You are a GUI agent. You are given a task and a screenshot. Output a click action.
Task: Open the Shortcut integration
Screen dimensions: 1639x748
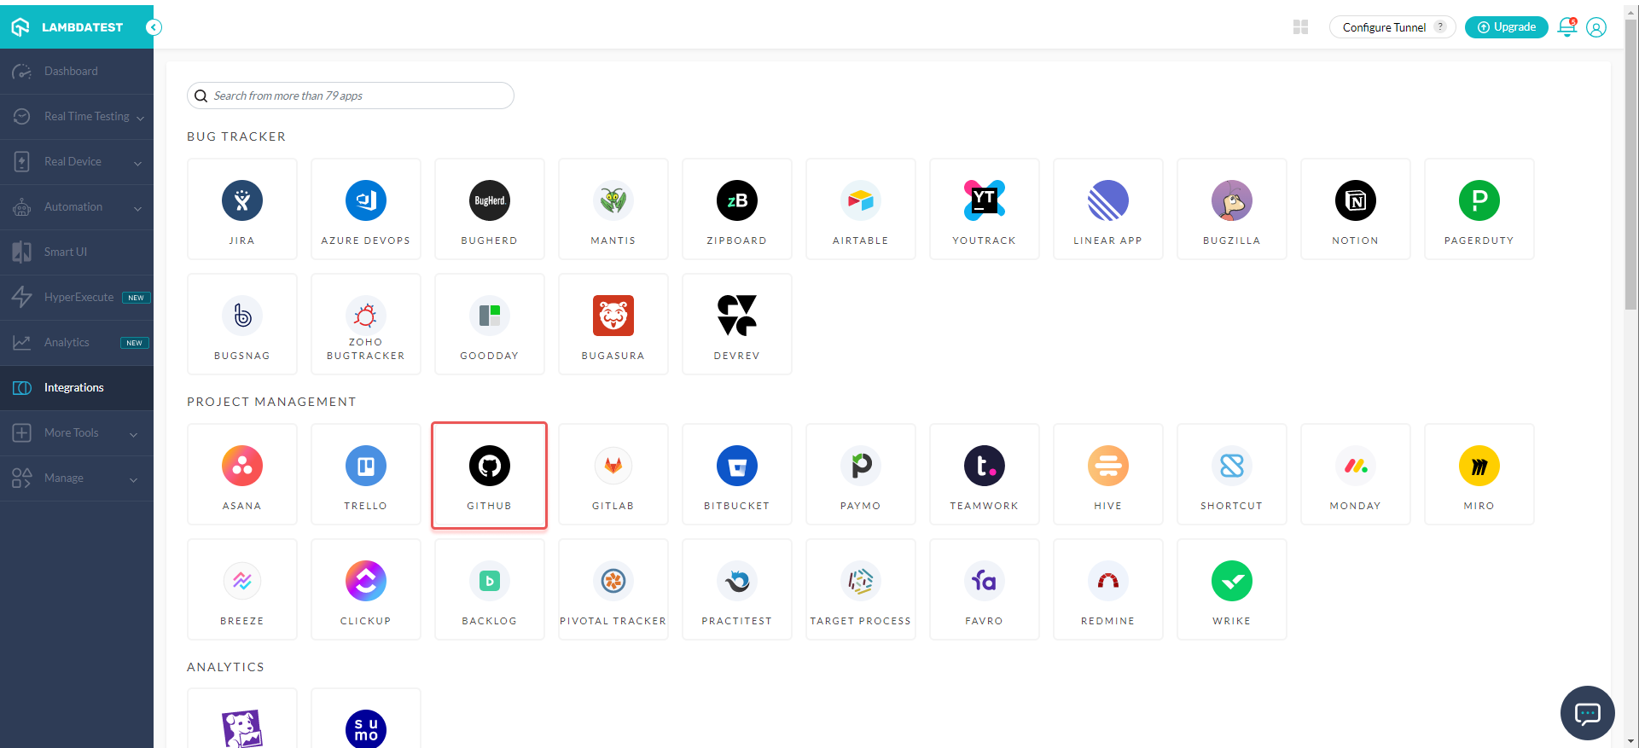coord(1232,474)
